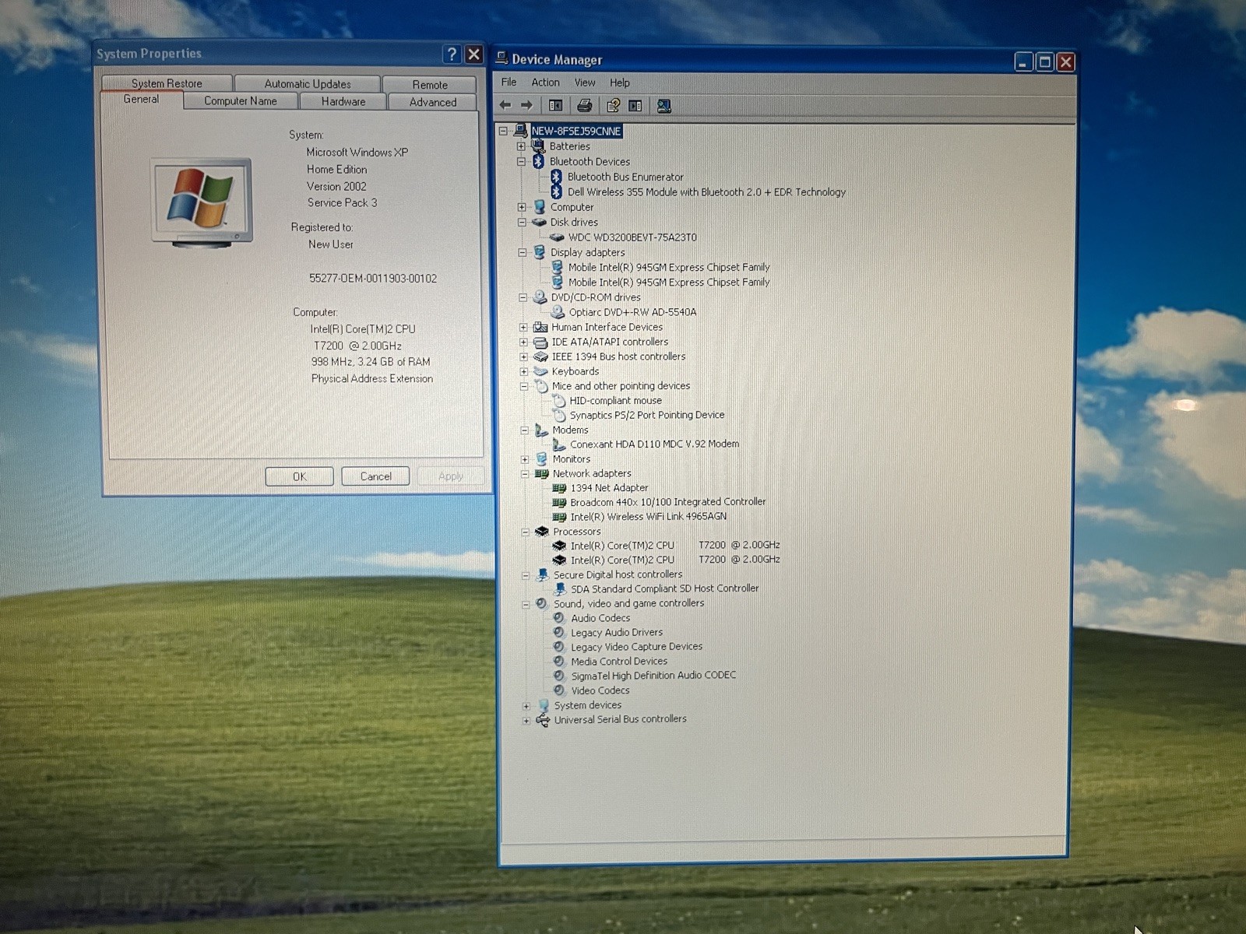Viewport: 1246px width, 934px height.
Task: Collapse the Disk drives node
Action: (x=522, y=223)
